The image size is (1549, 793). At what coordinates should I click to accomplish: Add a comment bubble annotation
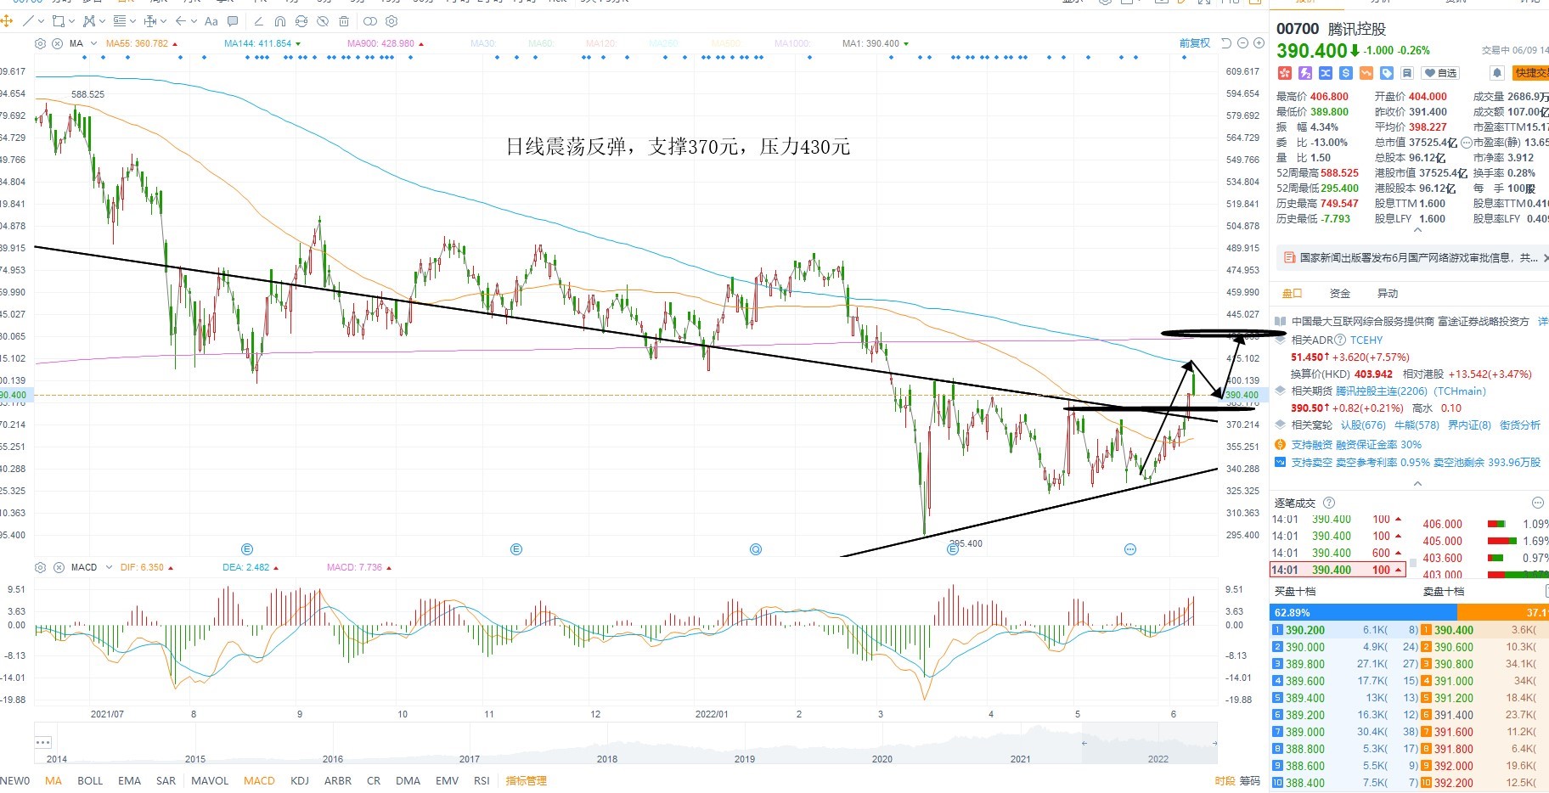point(233,20)
